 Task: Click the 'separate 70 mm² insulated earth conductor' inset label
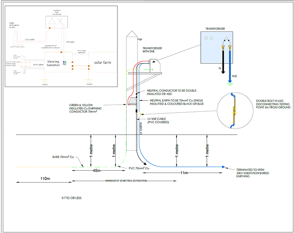tap(50, 47)
